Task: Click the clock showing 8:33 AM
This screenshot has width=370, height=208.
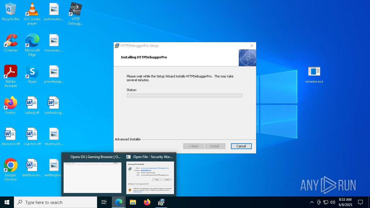Action: [x=345, y=202]
